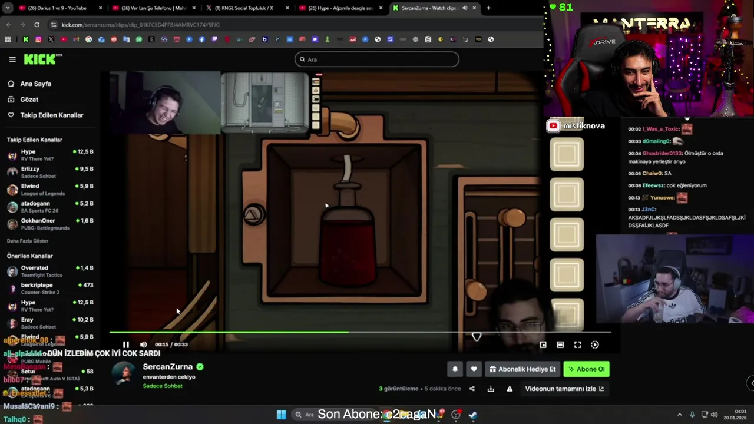Open the Kick hamburger sidebar menu
The width and height of the screenshot is (754, 424).
pyautogui.click(x=12, y=59)
